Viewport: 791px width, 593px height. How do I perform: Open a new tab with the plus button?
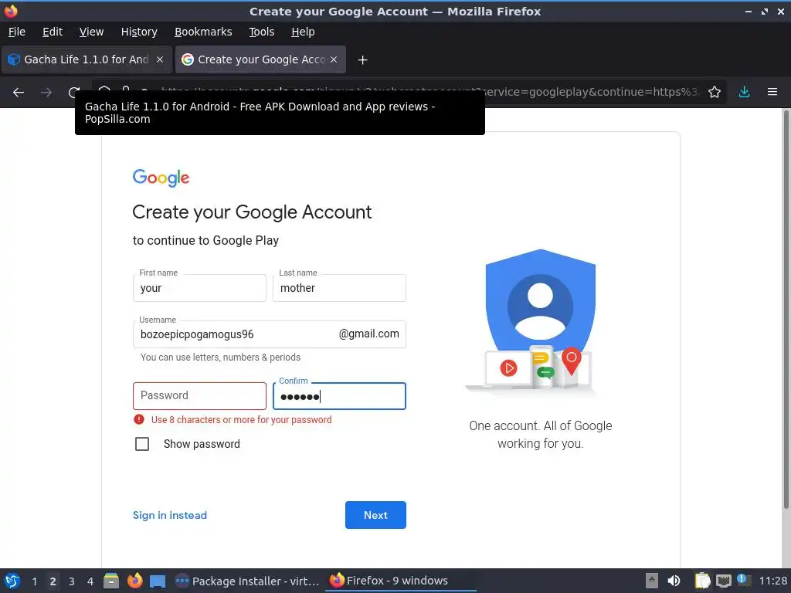coord(362,60)
